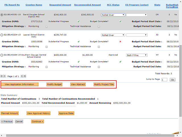The height and width of the screenshot is (137, 182).
Task: Jump to last page arrow icon
Action: click(25, 76)
